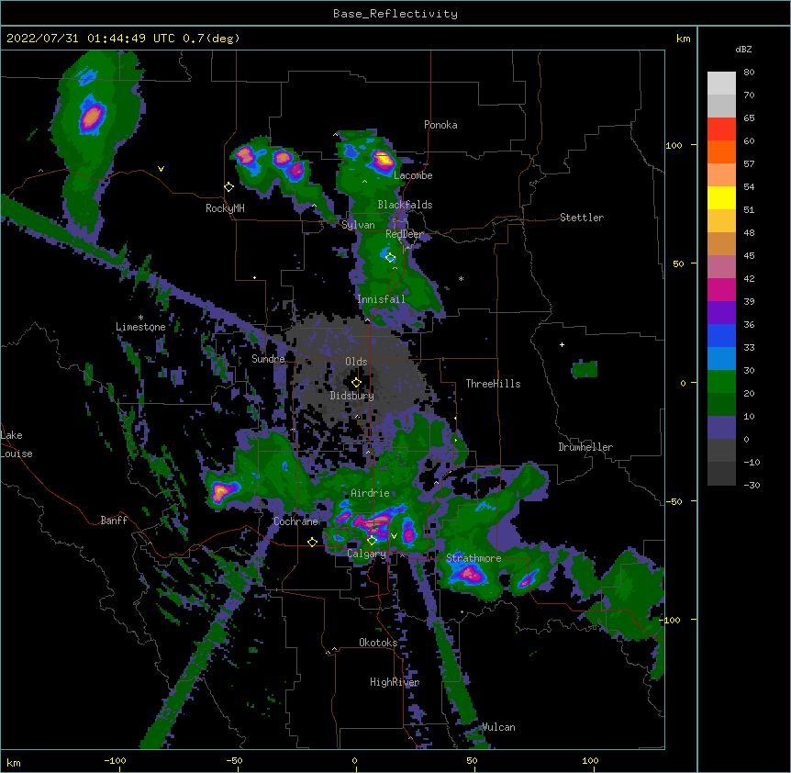The image size is (791, 773).
Task: Click the slate purple 0-10 dBZ legend swatch
Action: tap(721, 428)
